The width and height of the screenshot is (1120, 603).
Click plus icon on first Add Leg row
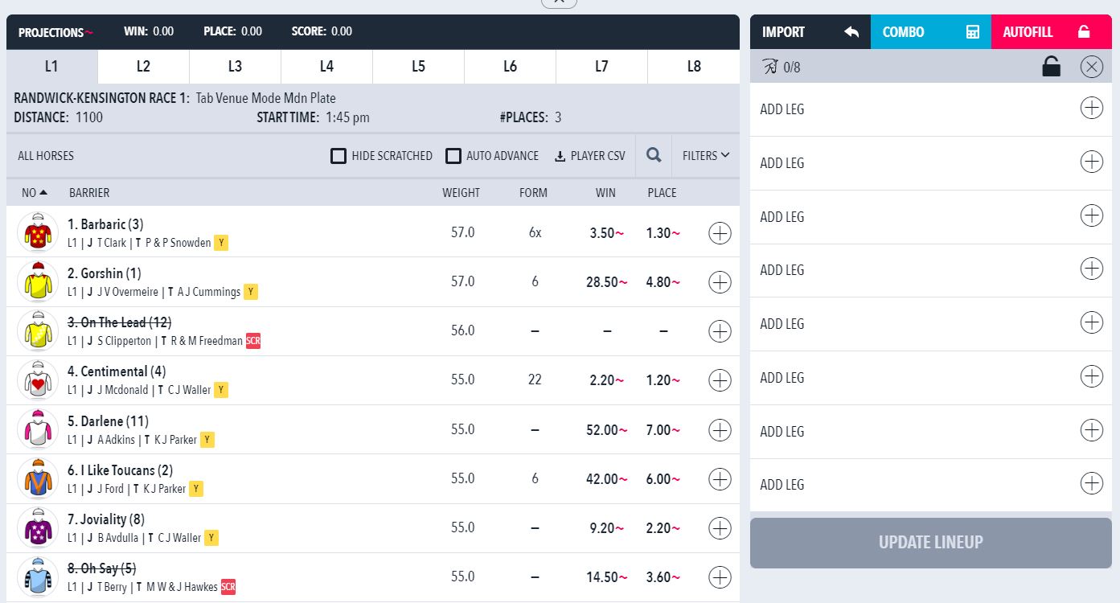(1091, 108)
